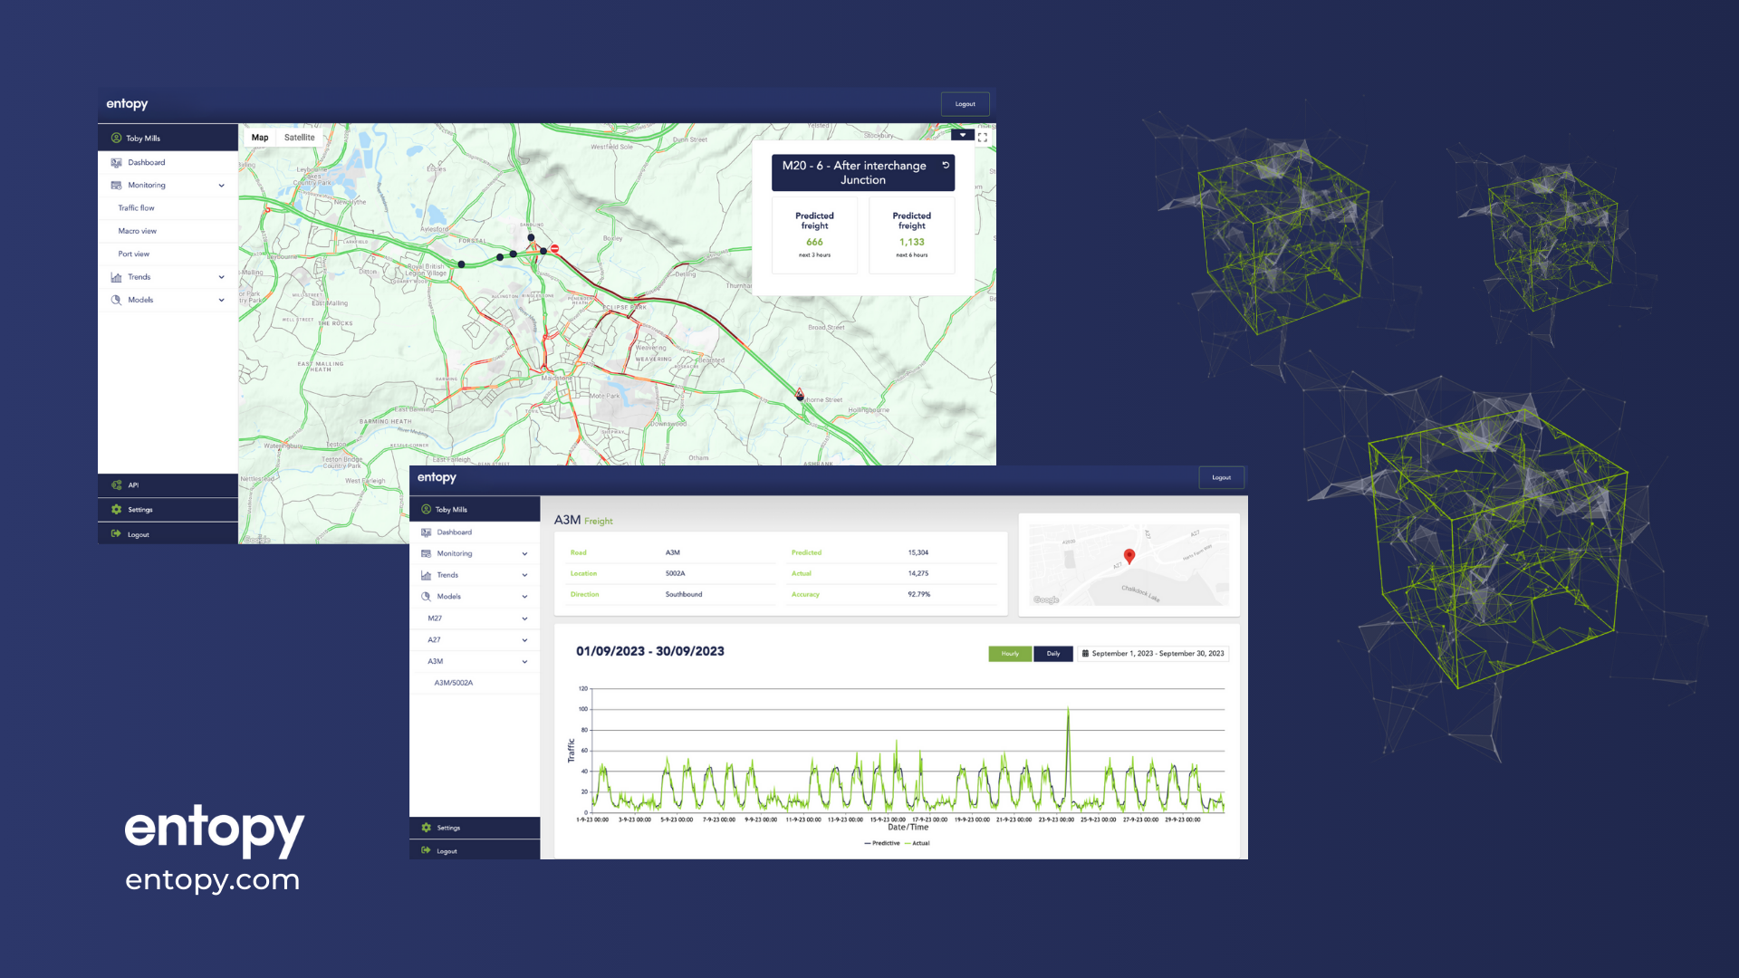Click the Location value 5002A
Screen dimensions: 1739x978
(x=676, y=573)
